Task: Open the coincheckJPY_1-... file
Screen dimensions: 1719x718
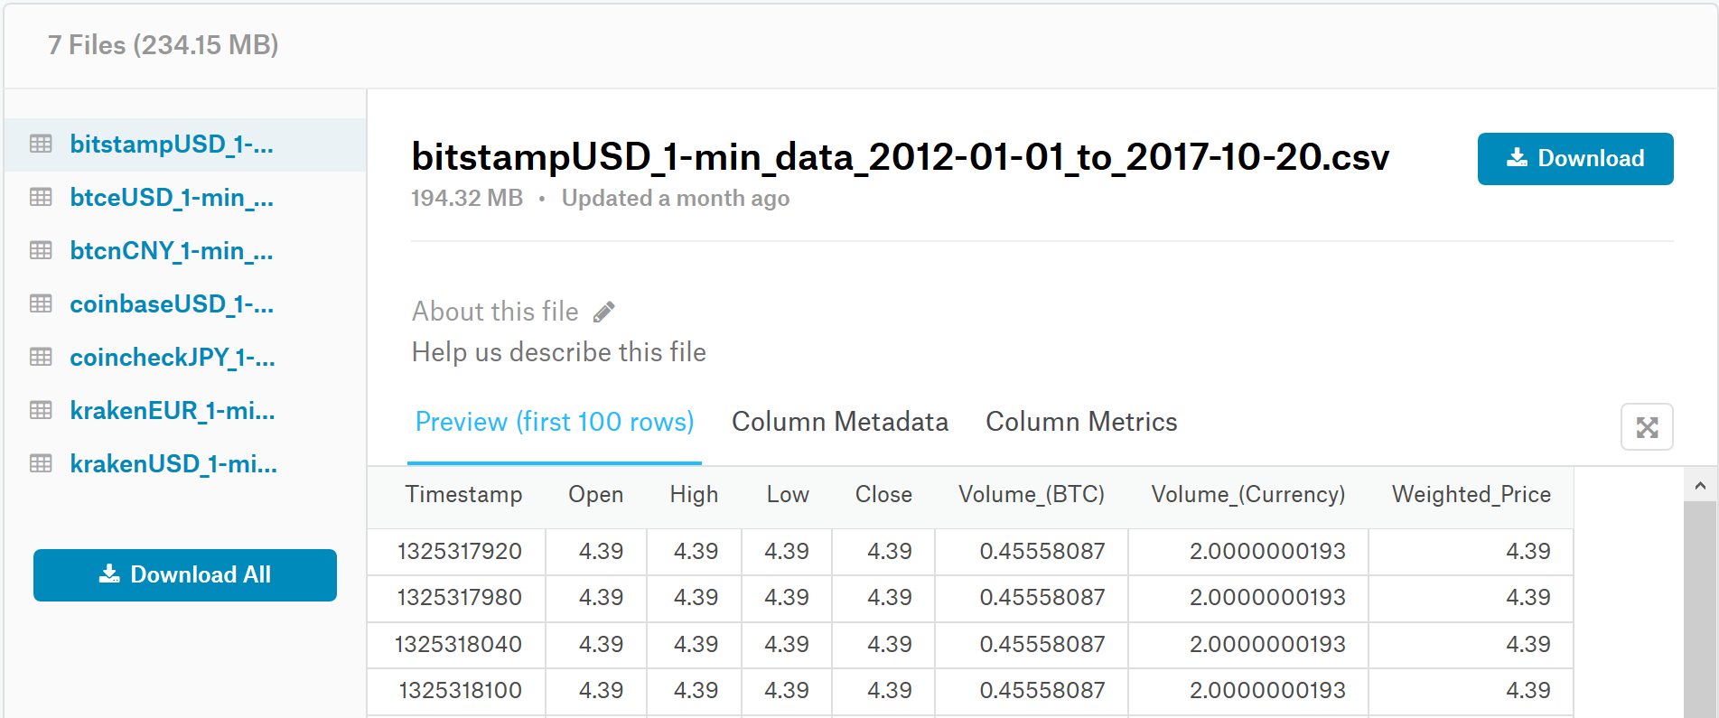Action: pyautogui.click(x=173, y=358)
